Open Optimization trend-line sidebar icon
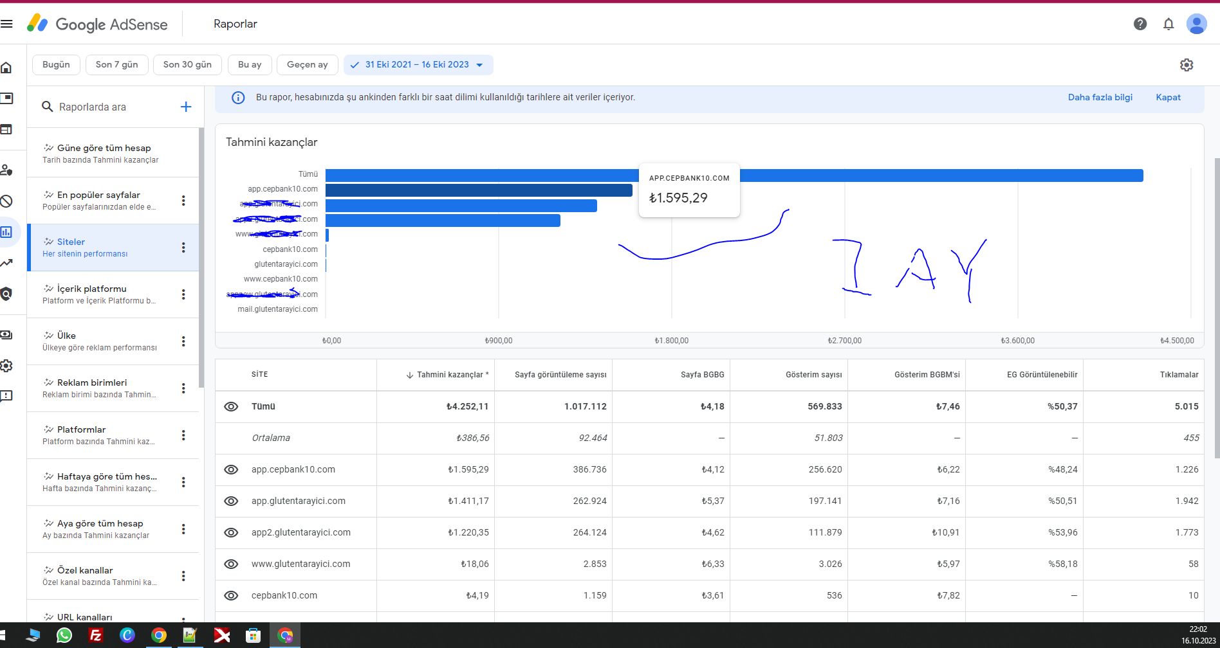 pos(6,263)
